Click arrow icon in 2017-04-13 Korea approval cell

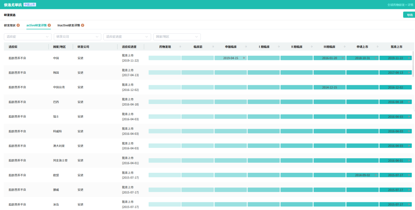409,73
